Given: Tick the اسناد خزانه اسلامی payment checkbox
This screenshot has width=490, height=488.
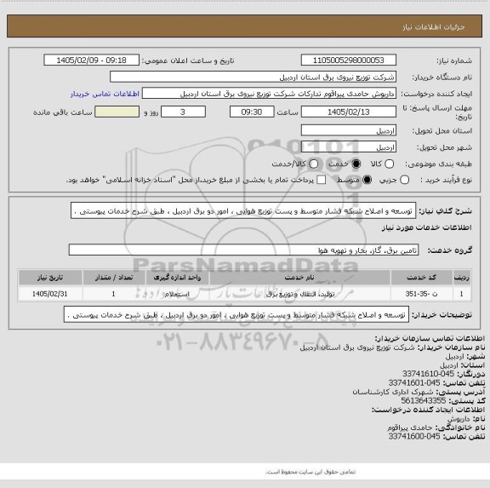Looking at the screenshot, I should (x=321, y=180).
